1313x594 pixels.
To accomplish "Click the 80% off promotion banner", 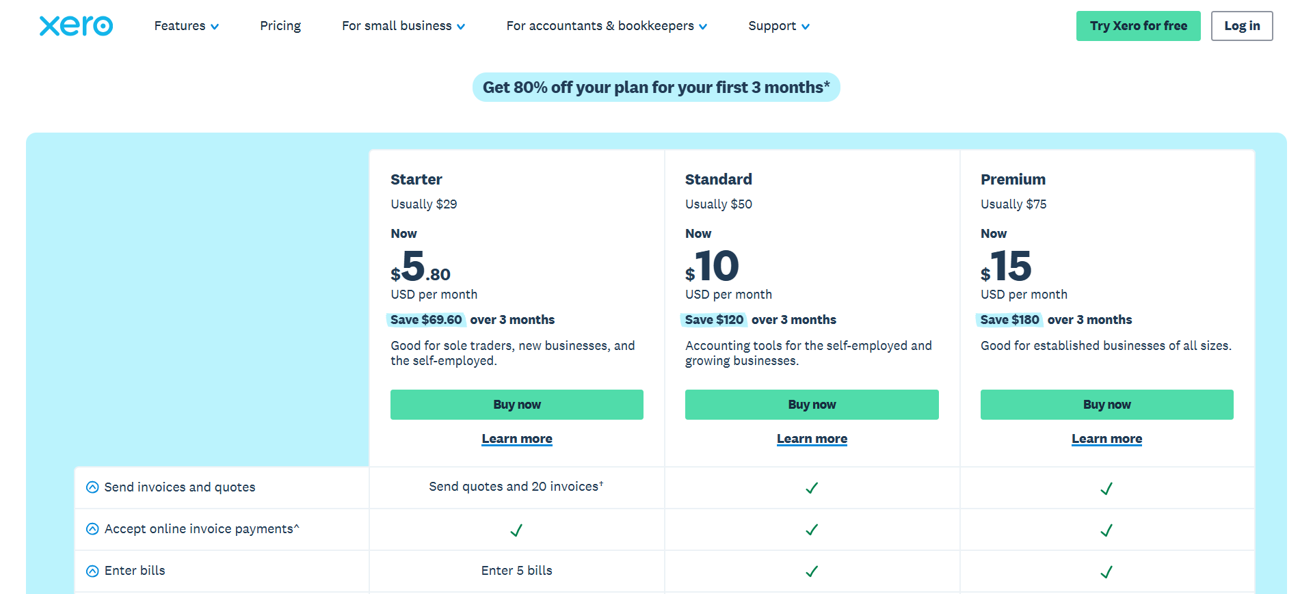I will pos(656,87).
